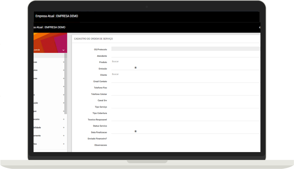This screenshot has height=169, width=294.
Task: Expand the profile dropdown chevron in sidebar header
Action: coord(63,50)
